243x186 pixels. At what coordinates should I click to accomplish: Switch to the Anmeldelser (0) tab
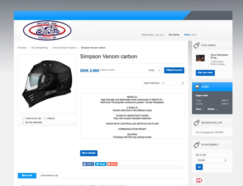pyautogui.click(x=49, y=176)
